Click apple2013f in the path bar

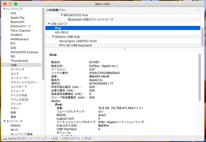[x=17, y=138]
